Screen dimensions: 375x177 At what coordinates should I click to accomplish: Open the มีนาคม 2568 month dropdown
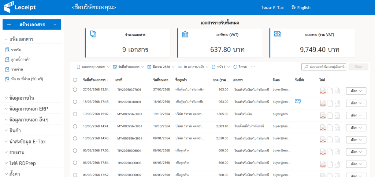tap(162, 67)
